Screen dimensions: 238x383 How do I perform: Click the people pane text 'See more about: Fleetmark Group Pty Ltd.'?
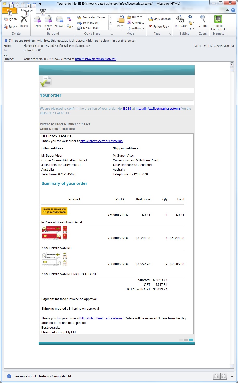pos(43,376)
